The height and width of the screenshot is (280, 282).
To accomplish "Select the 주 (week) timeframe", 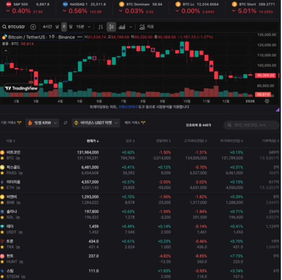I will click(64, 27).
